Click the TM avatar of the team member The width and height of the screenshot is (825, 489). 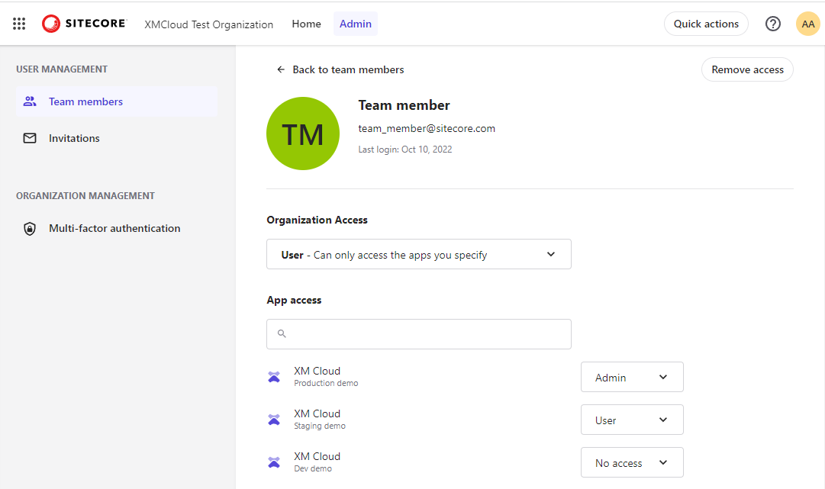point(302,133)
